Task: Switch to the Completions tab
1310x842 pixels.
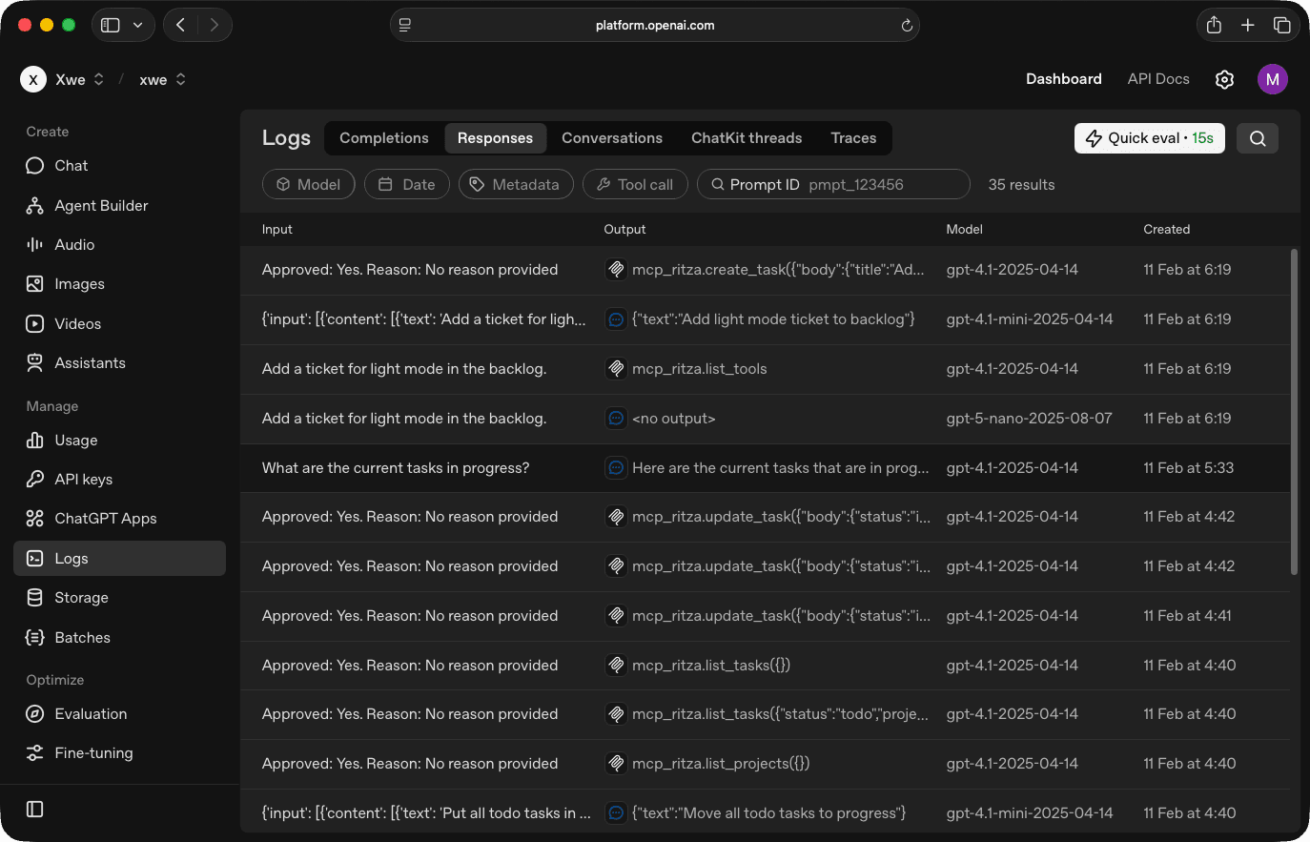Action: [x=384, y=137]
